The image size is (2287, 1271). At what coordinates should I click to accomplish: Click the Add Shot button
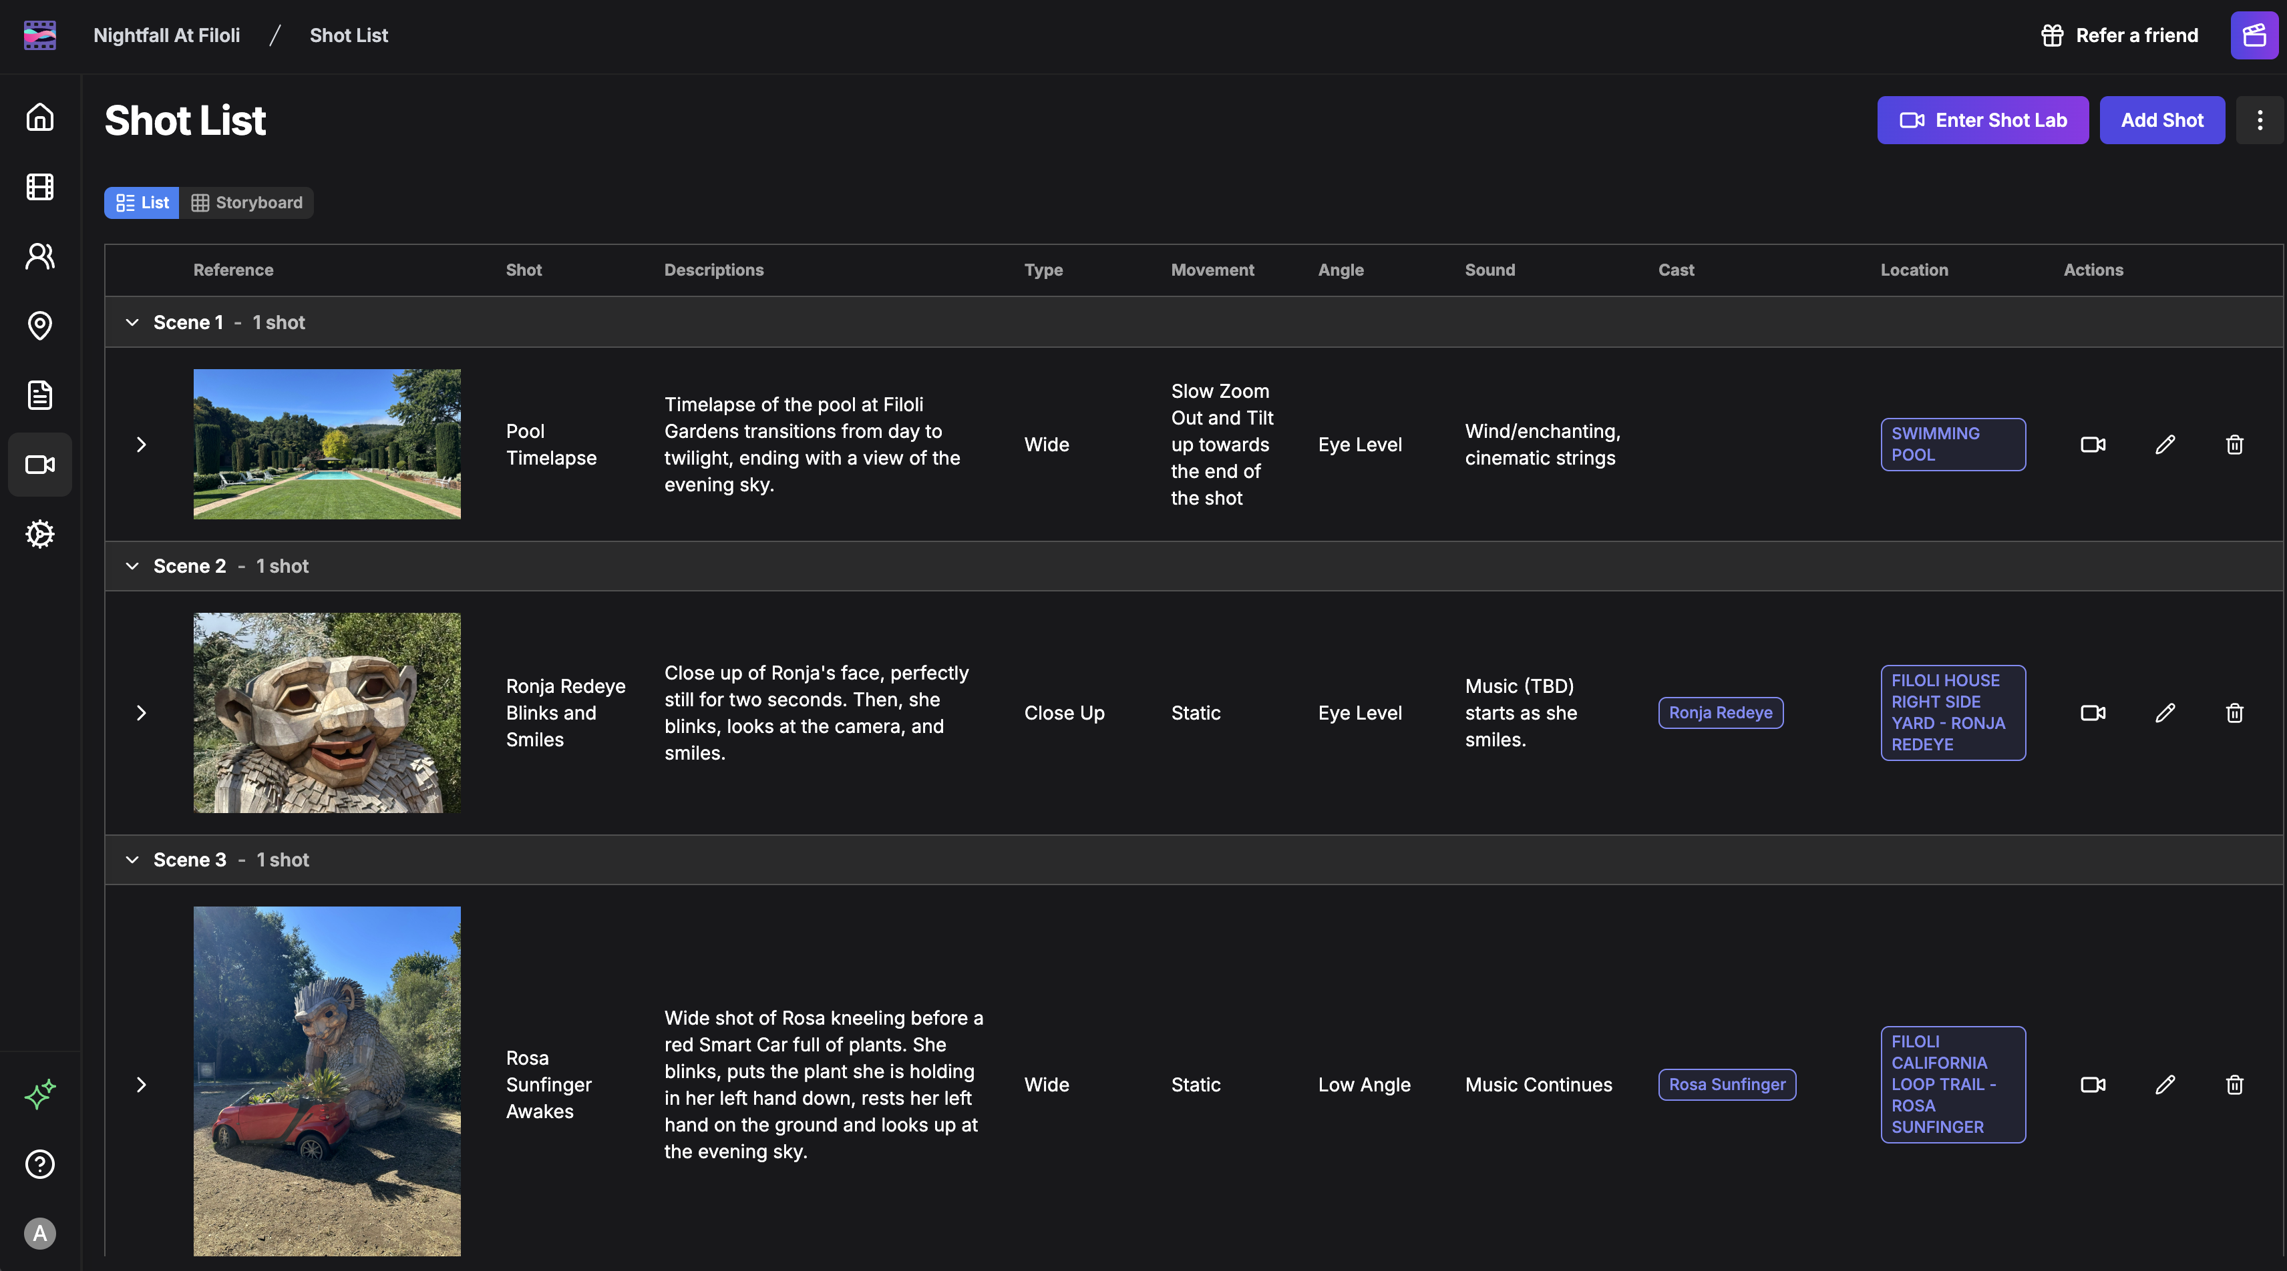pos(2161,119)
